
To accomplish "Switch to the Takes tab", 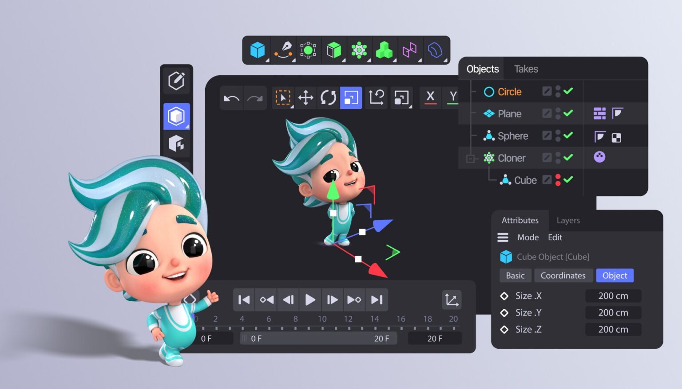I will coord(526,69).
